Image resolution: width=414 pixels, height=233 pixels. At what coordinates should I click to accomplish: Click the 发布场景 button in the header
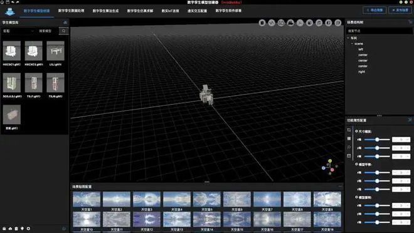400,10
